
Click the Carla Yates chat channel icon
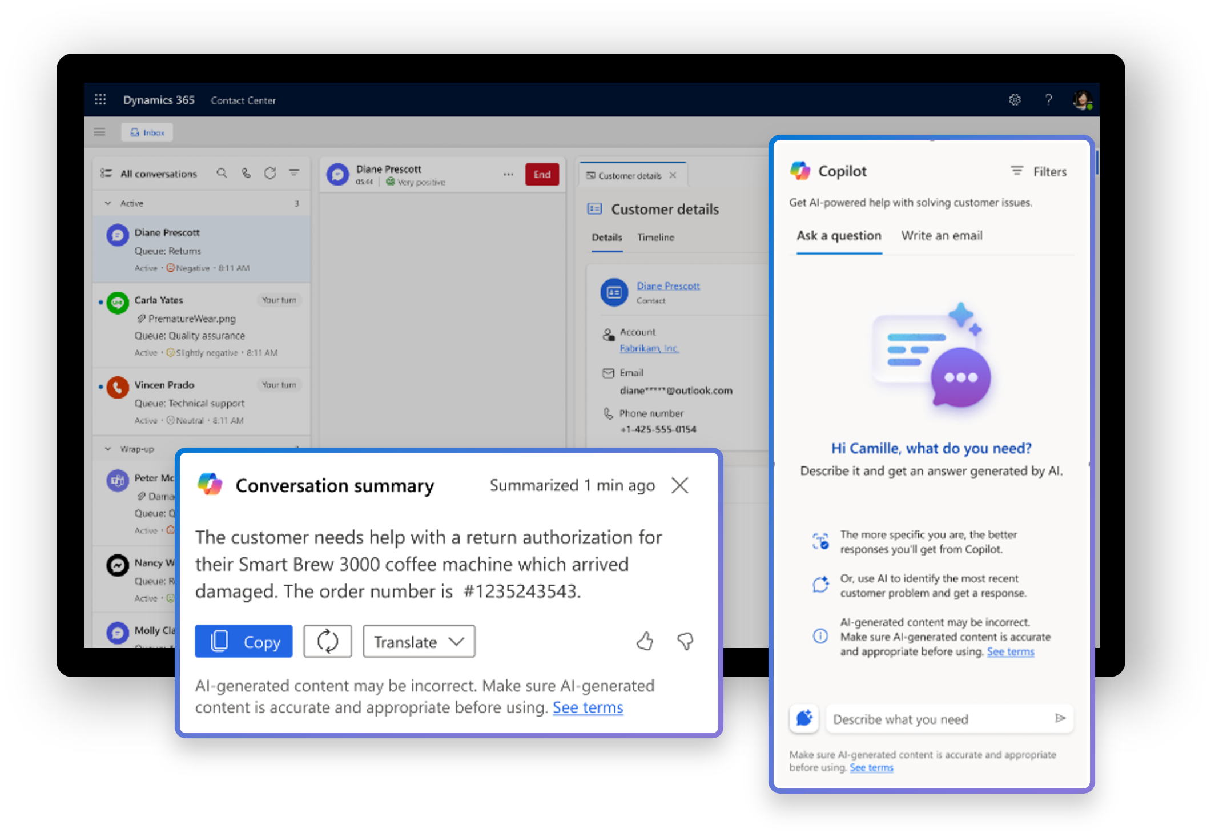coord(118,303)
